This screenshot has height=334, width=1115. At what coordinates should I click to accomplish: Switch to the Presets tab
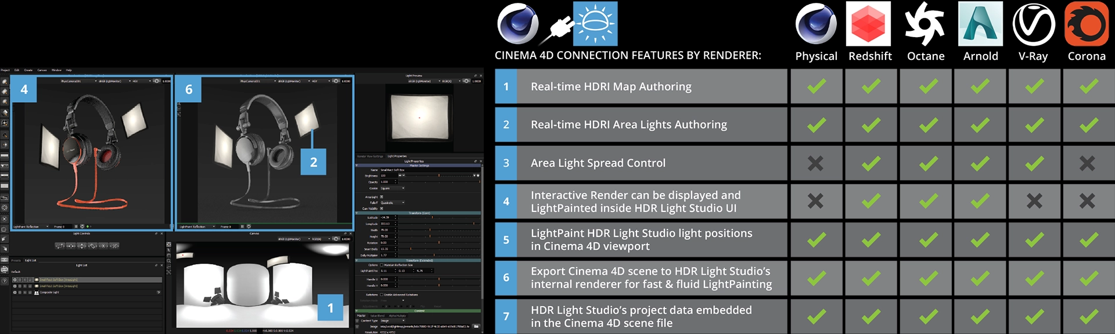tap(16, 260)
